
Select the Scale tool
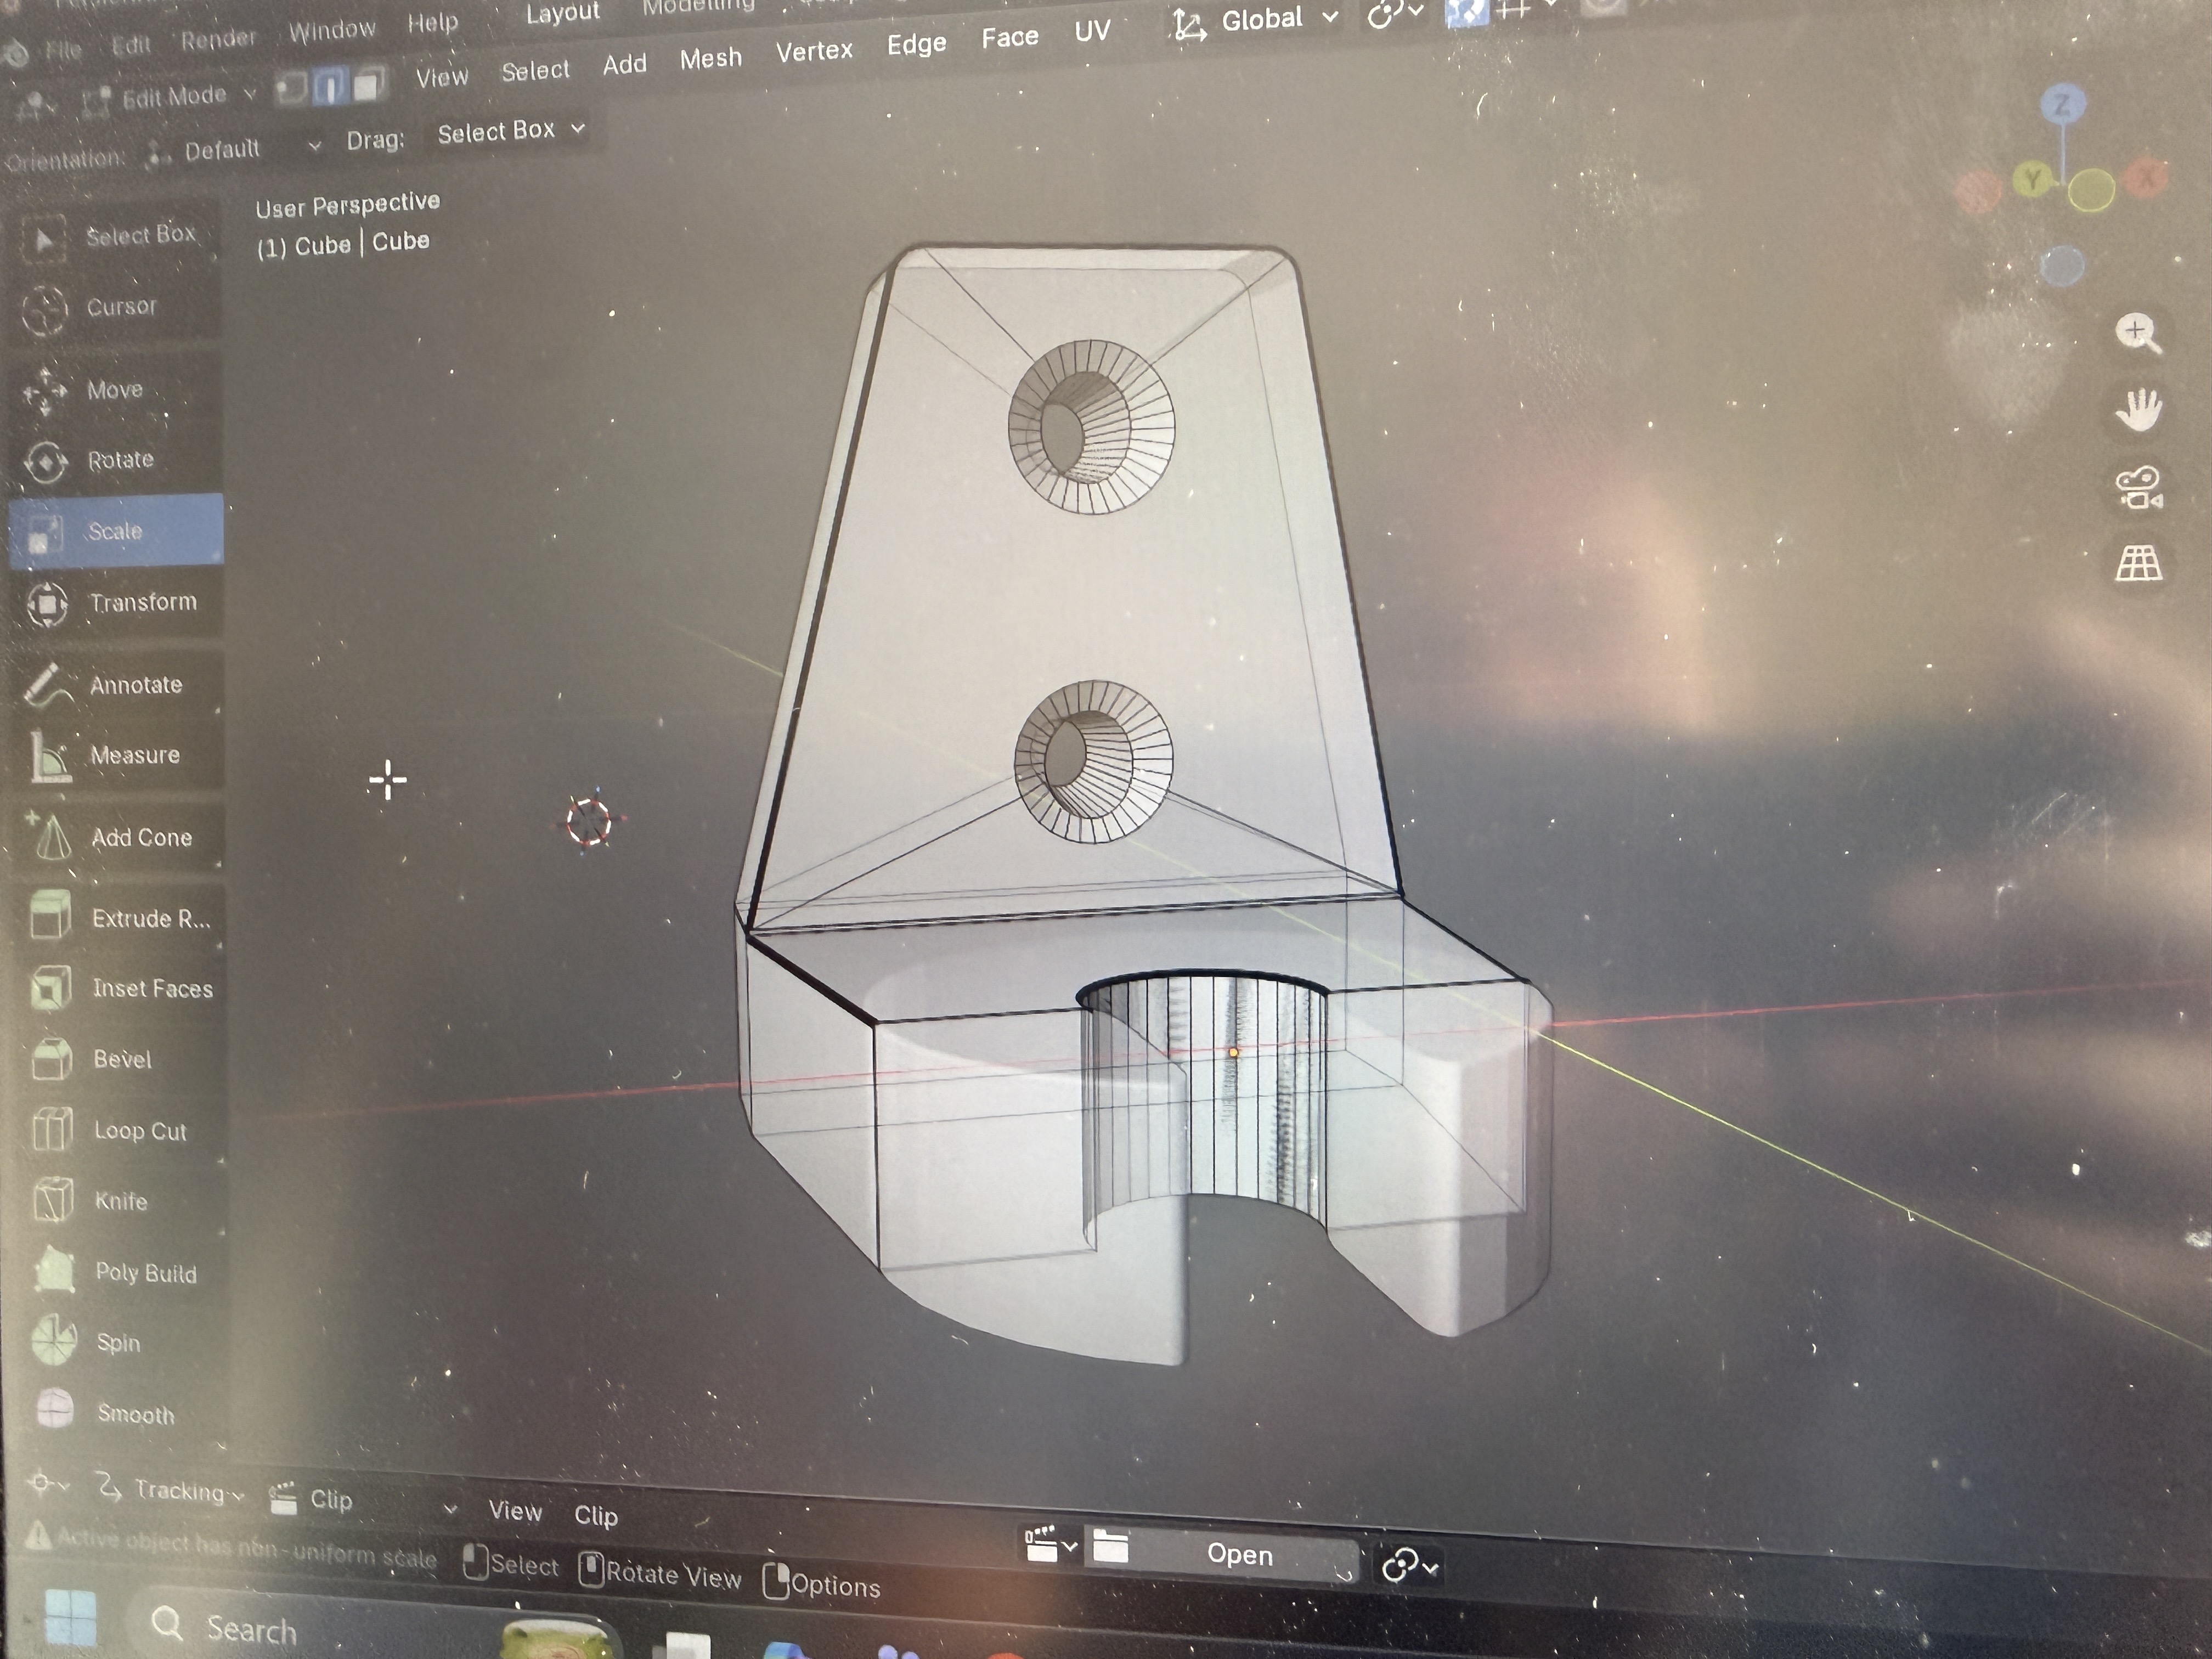point(116,531)
